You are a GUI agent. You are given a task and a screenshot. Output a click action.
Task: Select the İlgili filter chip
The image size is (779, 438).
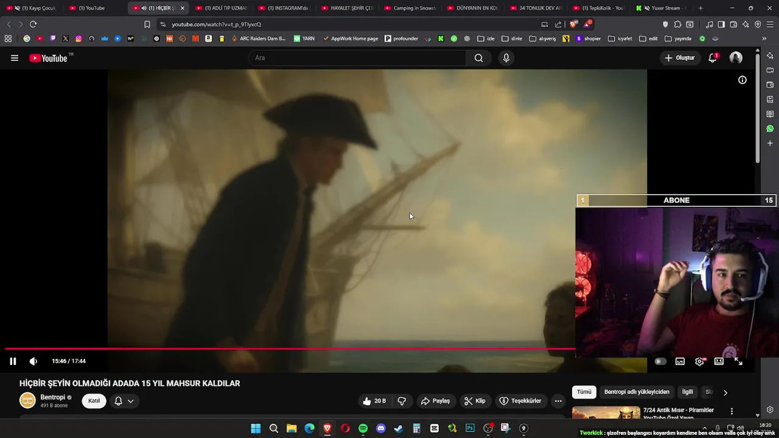click(687, 392)
